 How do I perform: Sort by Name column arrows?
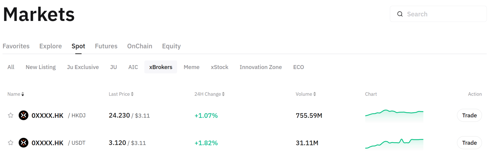tap(23, 94)
